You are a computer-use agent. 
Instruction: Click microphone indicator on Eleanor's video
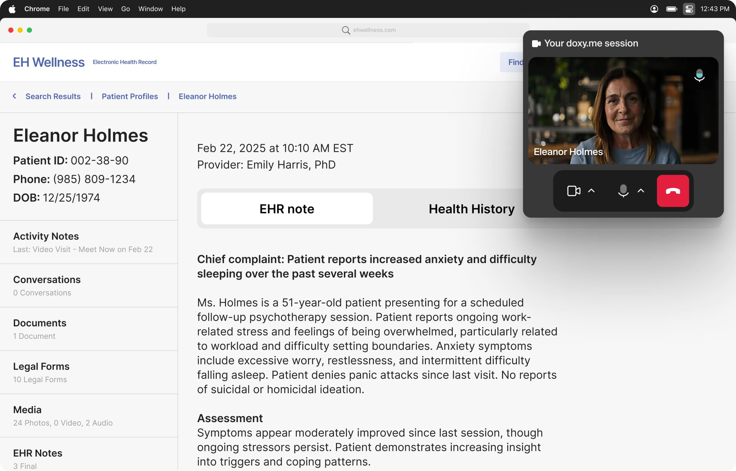(699, 75)
